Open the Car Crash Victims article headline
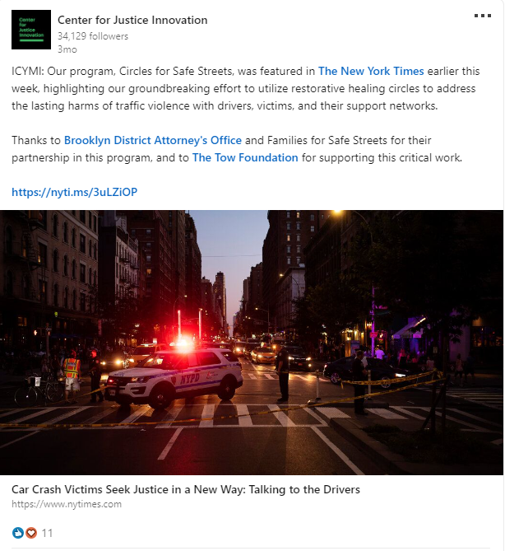 pos(186,489)
